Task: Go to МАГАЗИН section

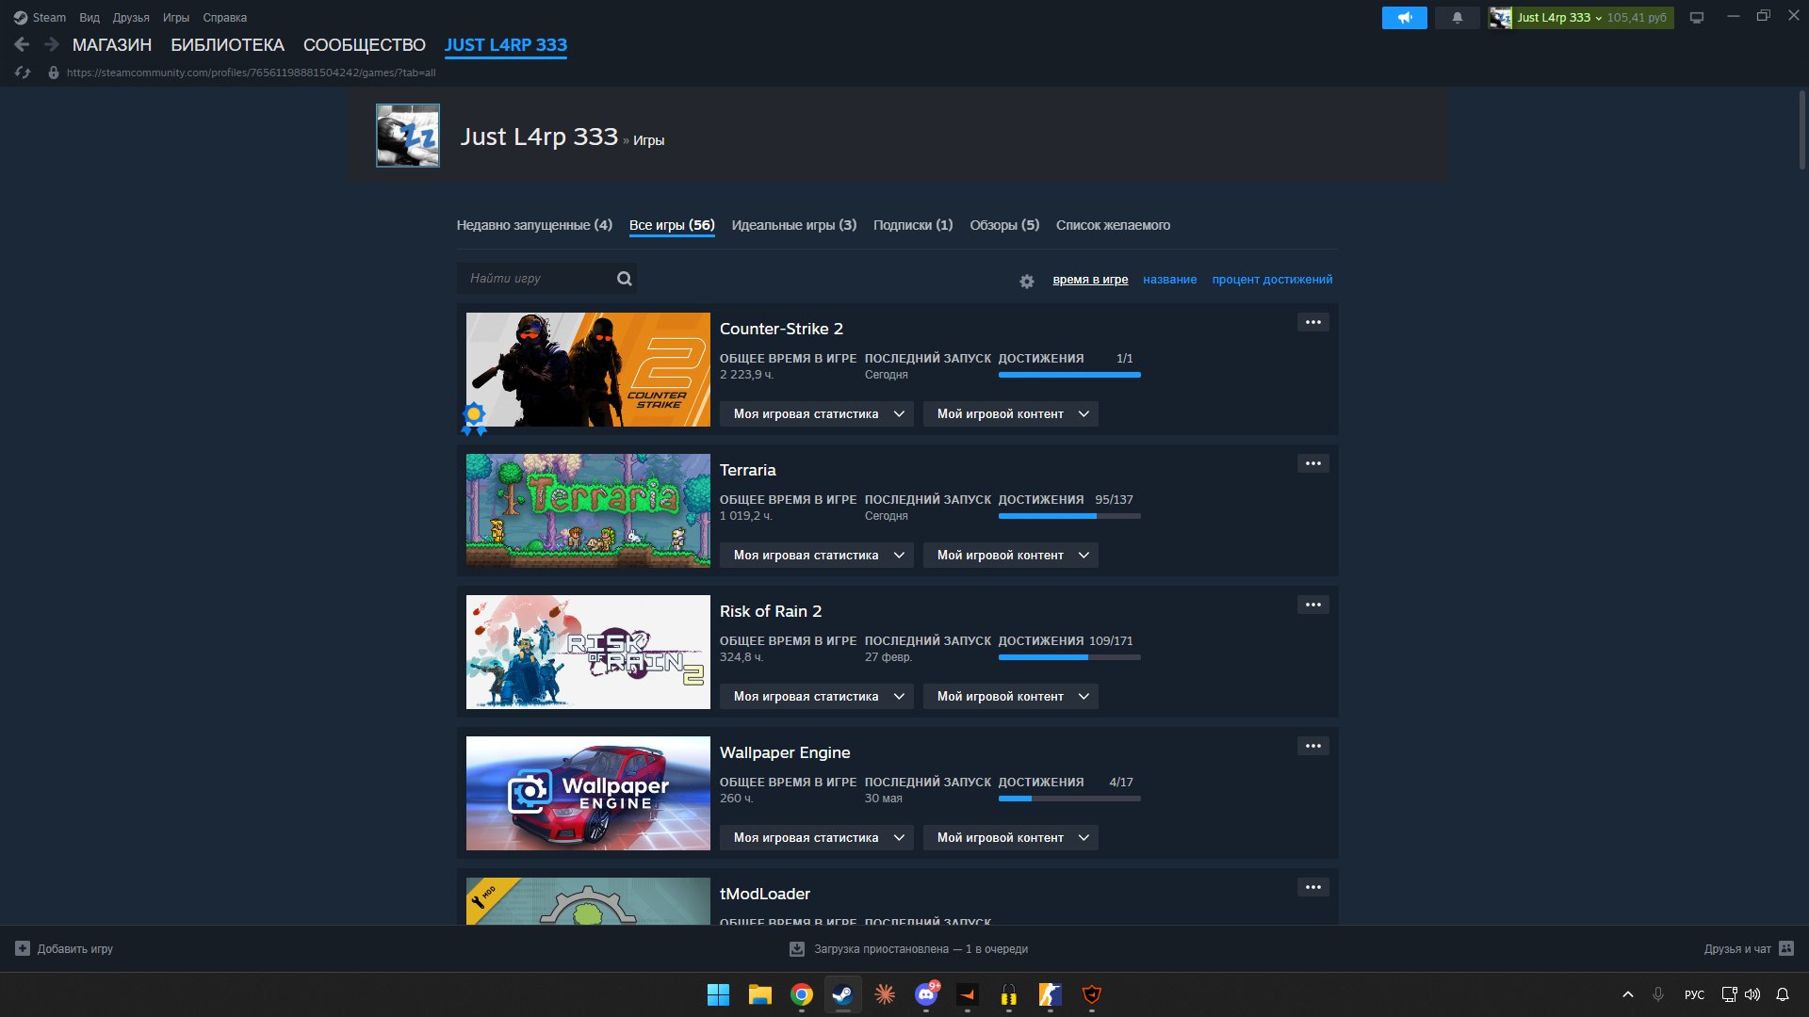Action: point(112,45)
